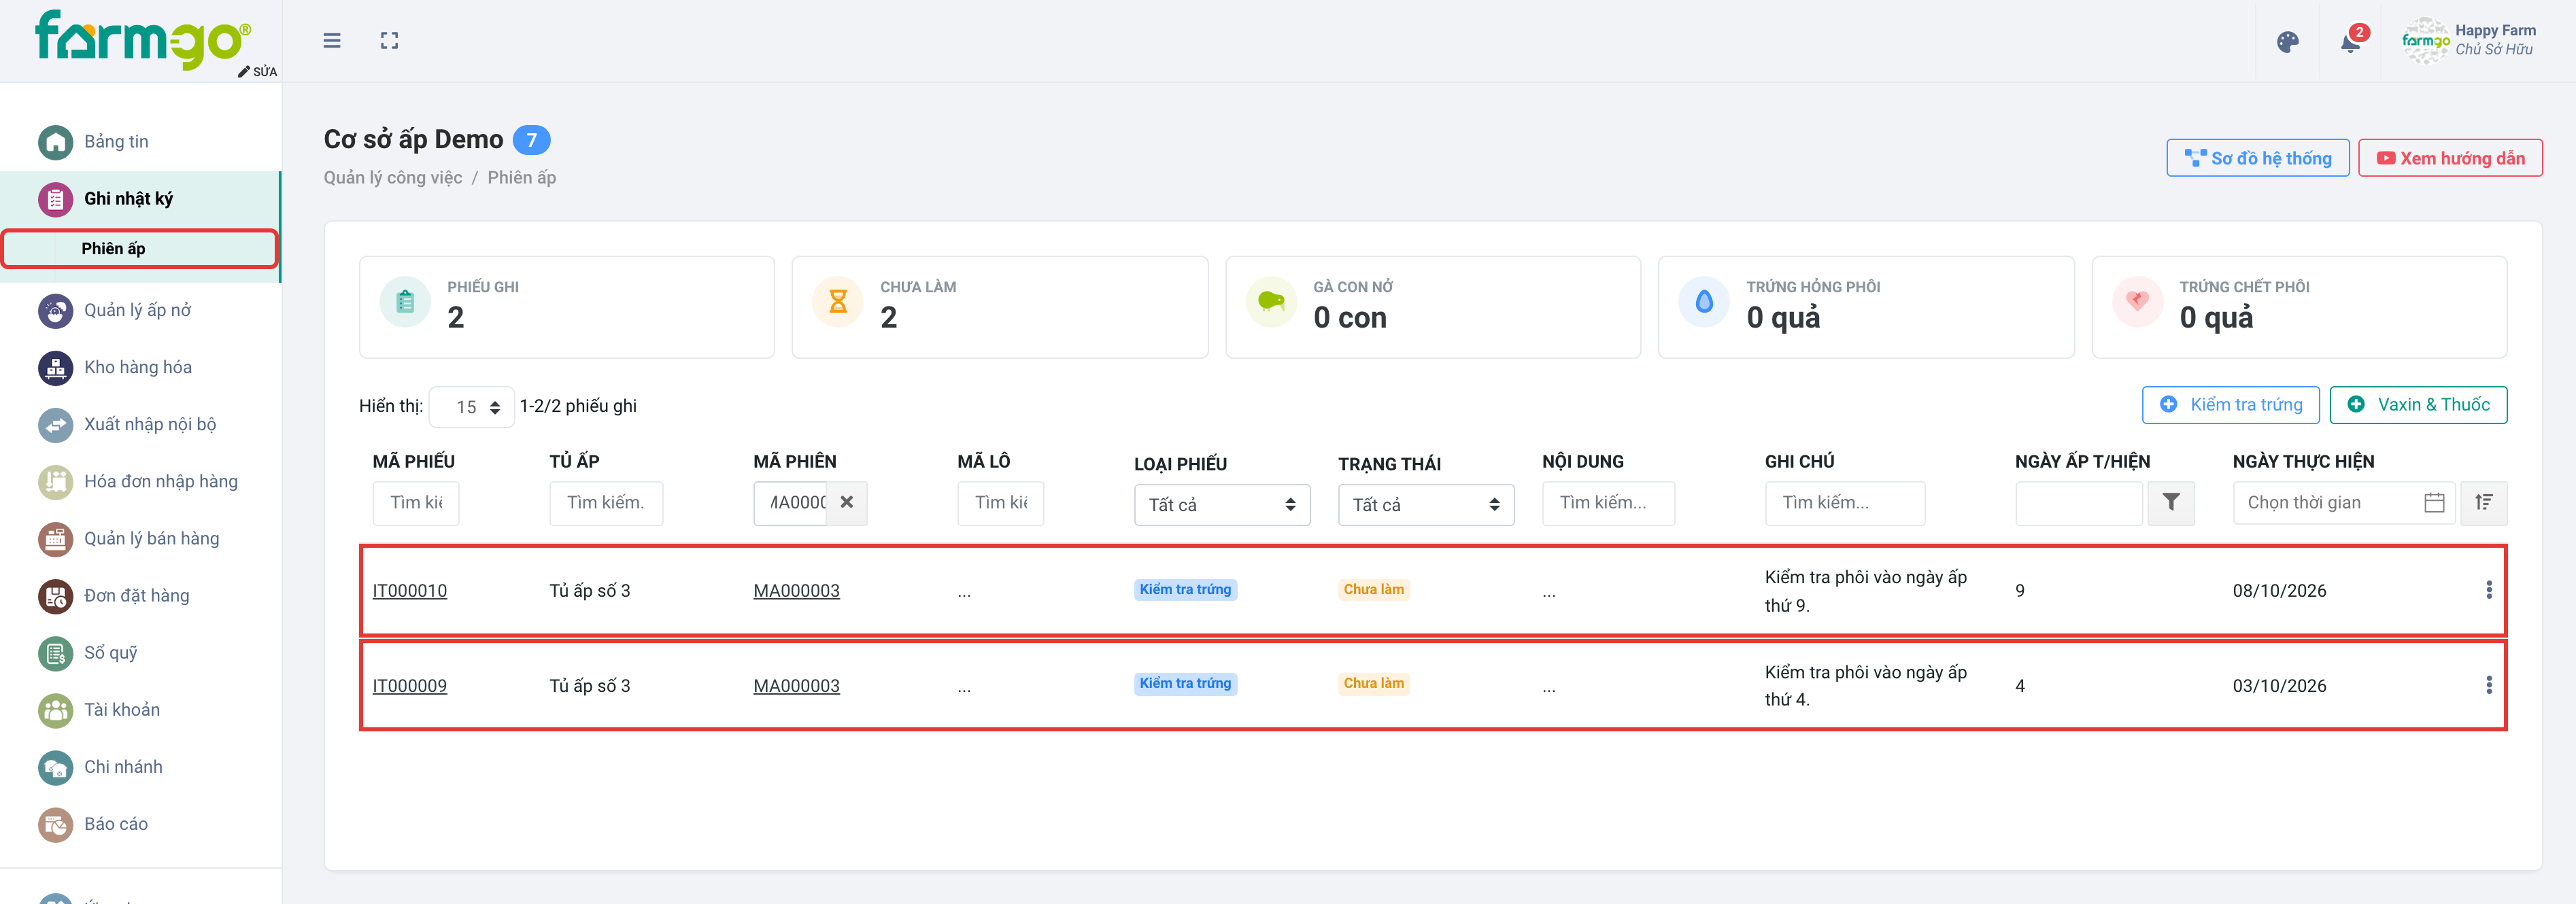
Task: Open the Chọn thời gian date picker
Action: [x=2343, y=503]
